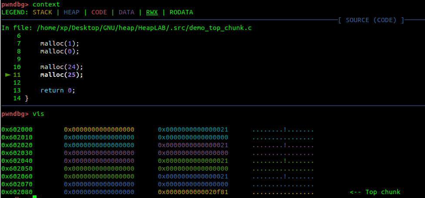The width and height of the screenshot is (425, 198).
Task: Click the CODE legend label
Action: pyautogui.click(x=99, y=13)
